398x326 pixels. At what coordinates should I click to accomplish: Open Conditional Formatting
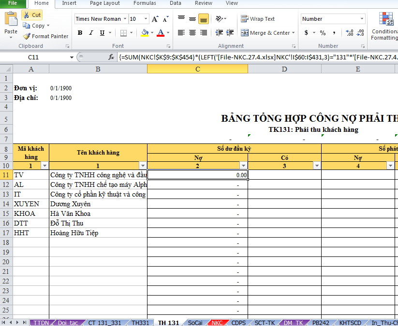[x=385, y=27]
